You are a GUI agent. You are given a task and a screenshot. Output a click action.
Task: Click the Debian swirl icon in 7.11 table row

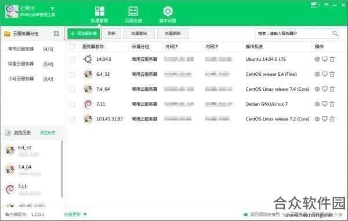click(88, 104)
